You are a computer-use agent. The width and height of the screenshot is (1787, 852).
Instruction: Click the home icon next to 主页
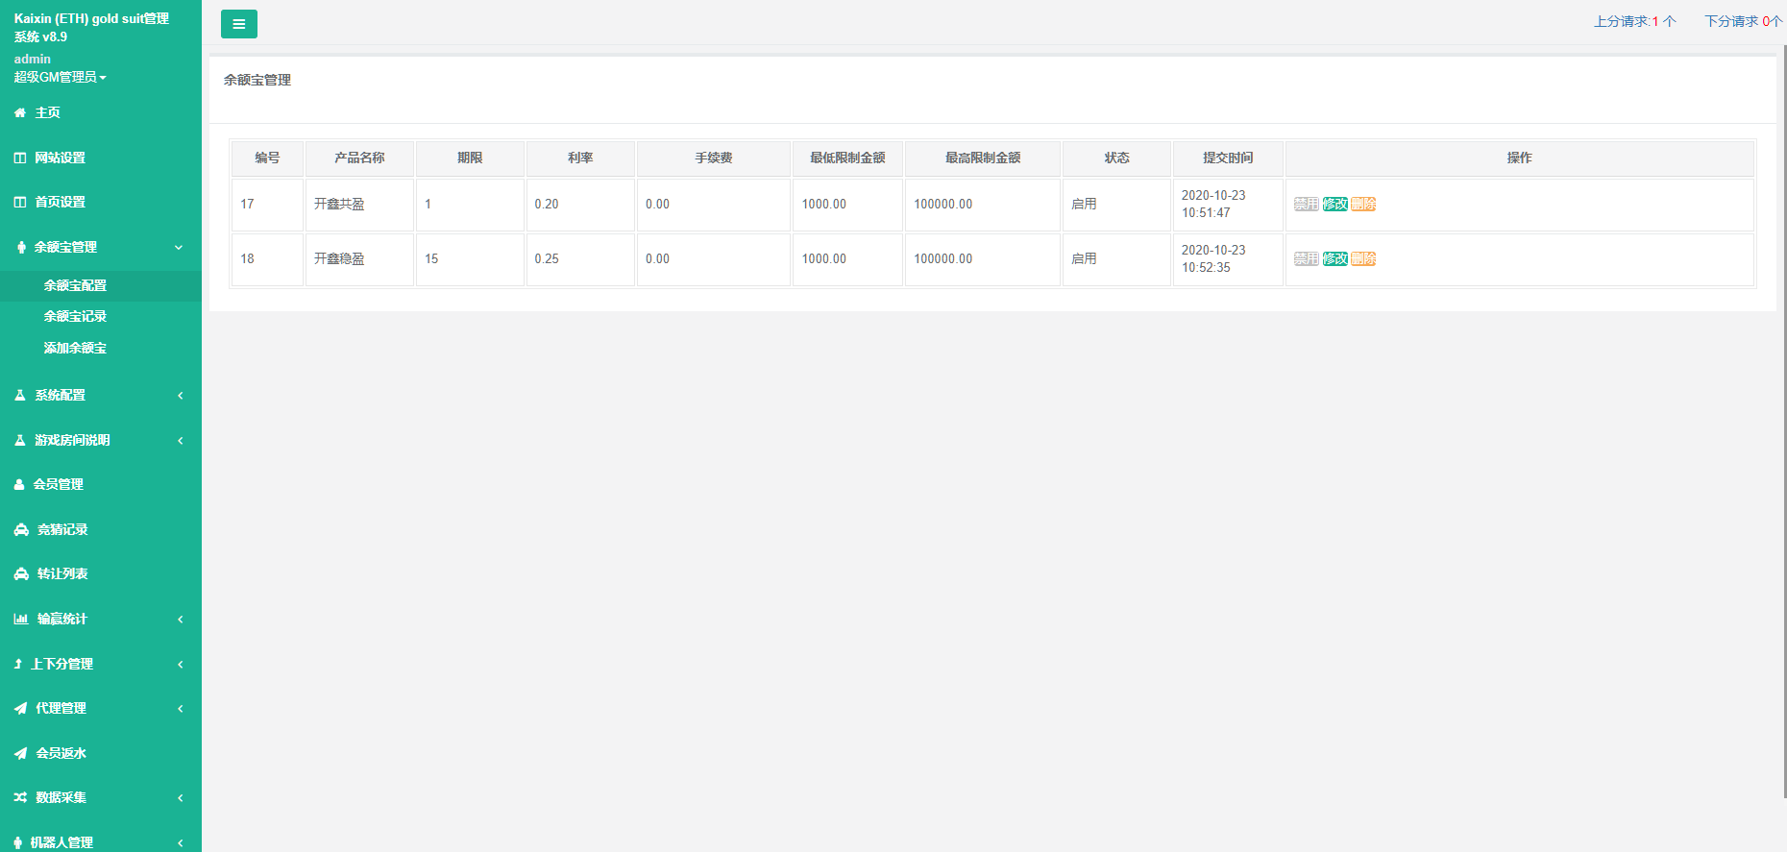tap(20, 113)
